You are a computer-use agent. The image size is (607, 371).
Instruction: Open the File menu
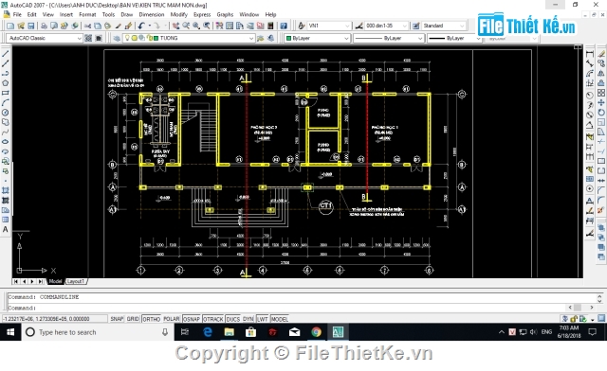pos(17,14)
